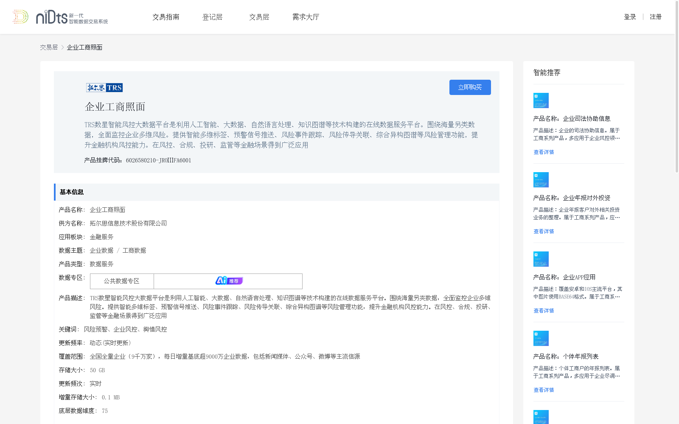Click the 金融服务 application value
679x424 pixels.
(x=101, y=237)
